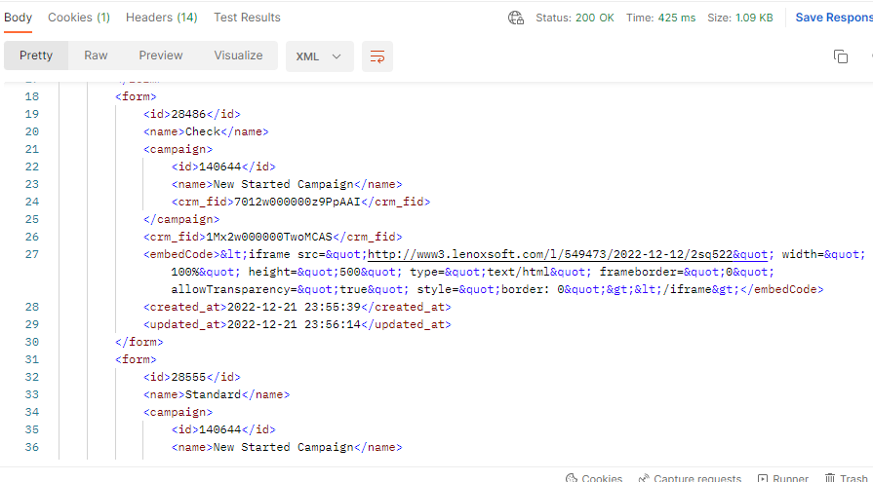Click line number 18 in the gutter
This screenshot has width=873, height=482.
coord(31,96)
